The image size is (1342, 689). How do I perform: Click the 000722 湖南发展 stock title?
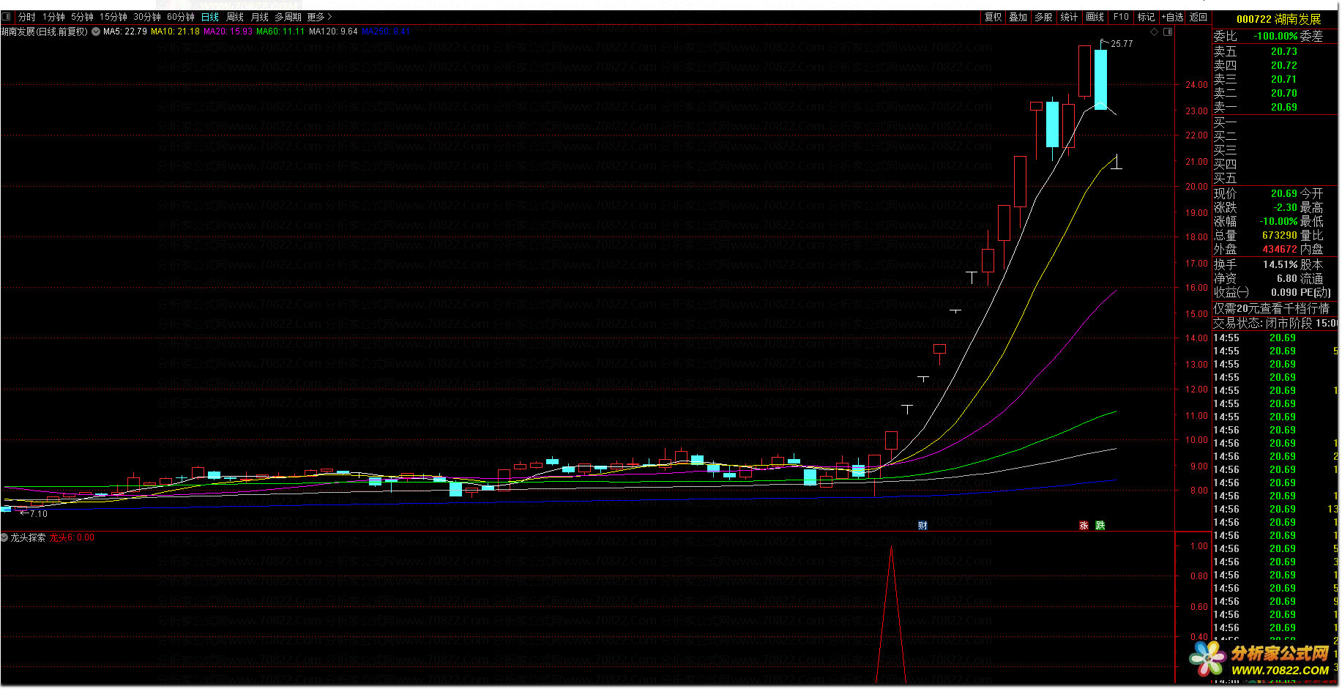click(1278, 19)
